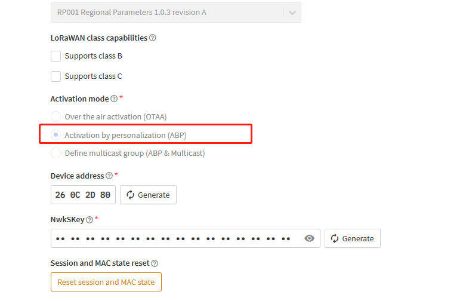Click help icon beside NwkSKey label

tap(90, 220)
